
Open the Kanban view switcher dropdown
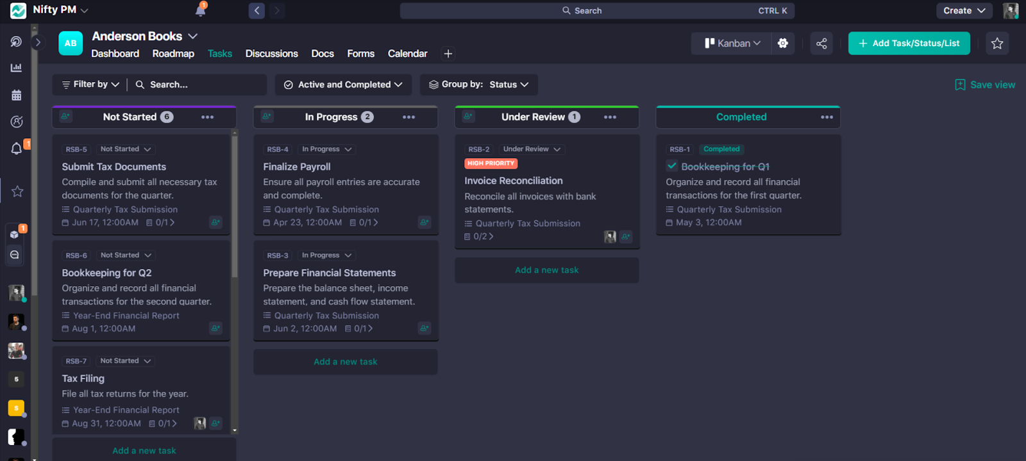[732, 43]
